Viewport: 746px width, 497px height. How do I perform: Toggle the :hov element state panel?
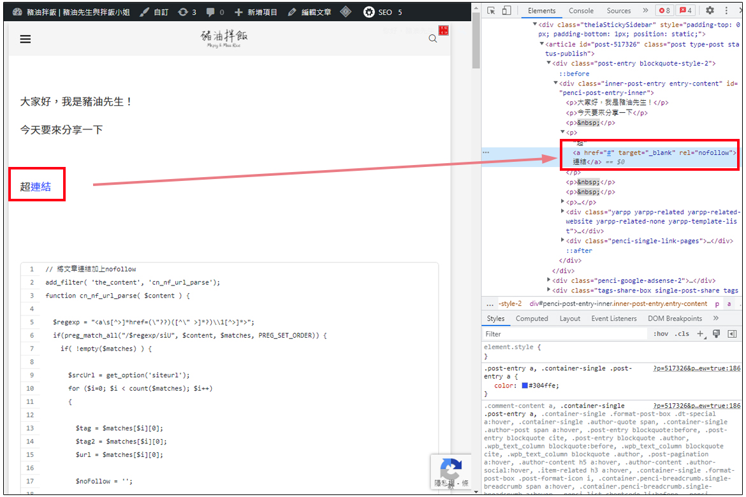point(661,334)
